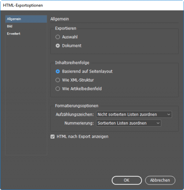This screenshot has height=190, width=184.
Task: Click the HTML nach Export anzeigen label
Action: (82, 137)
